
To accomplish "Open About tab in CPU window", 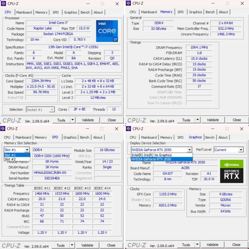I will coord(98,12).
